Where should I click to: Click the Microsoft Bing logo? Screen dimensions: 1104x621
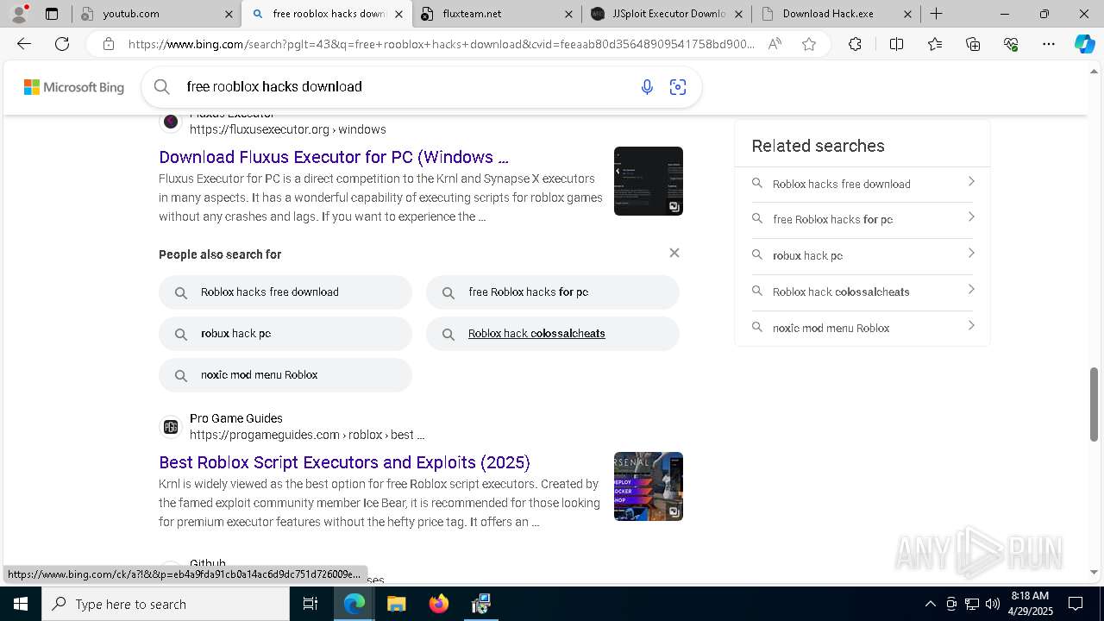(x=74, y=87)
